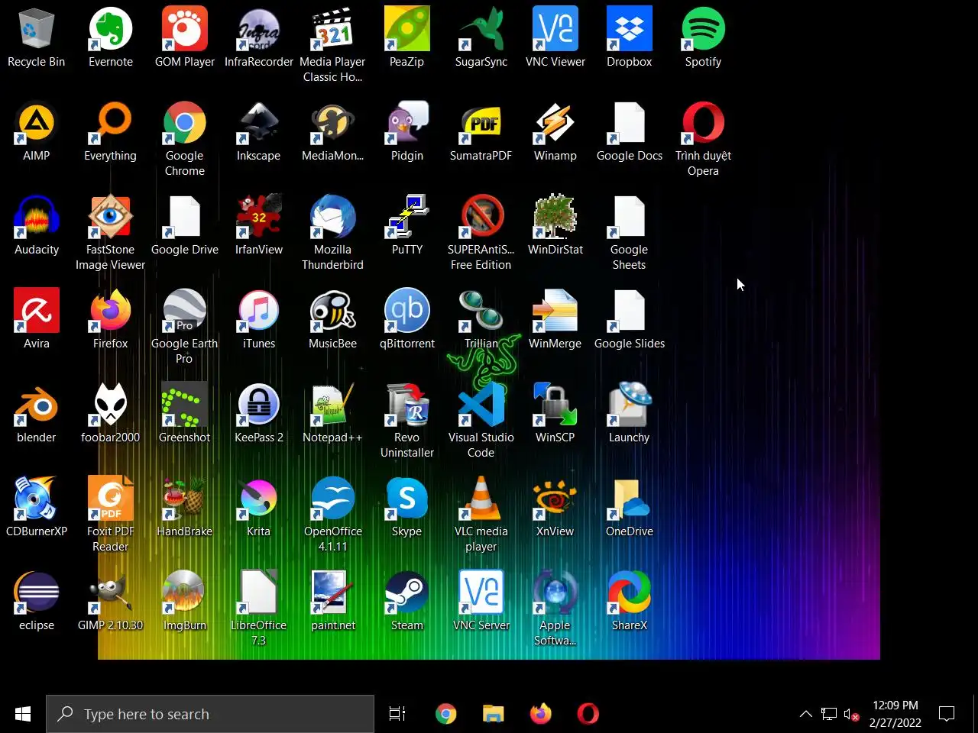The height and width of the screenshot is (733, 978).
Task: Open the taskbar clock and date
Action: click(895, 714)
